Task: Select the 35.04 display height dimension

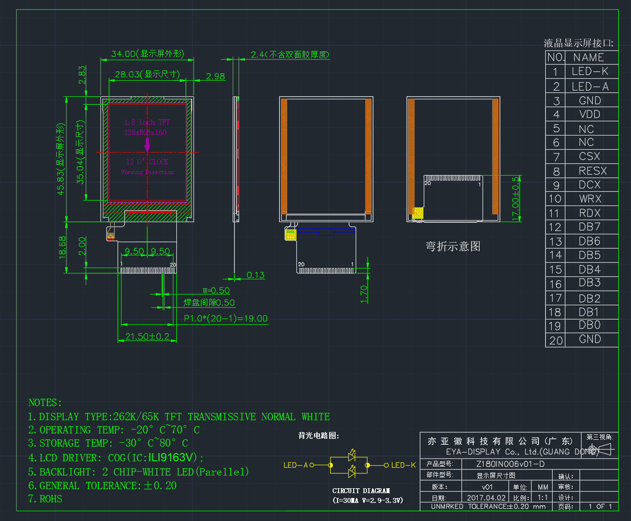Action: point(81,152)
